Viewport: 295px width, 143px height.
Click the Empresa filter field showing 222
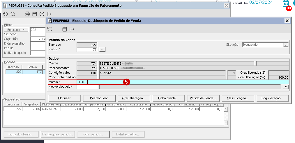38,30
